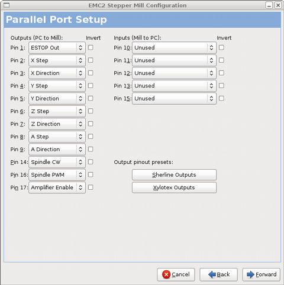The image size is (284, 285).
Task: Minimize the EMC2 configuration window
Action: (269, 5)
